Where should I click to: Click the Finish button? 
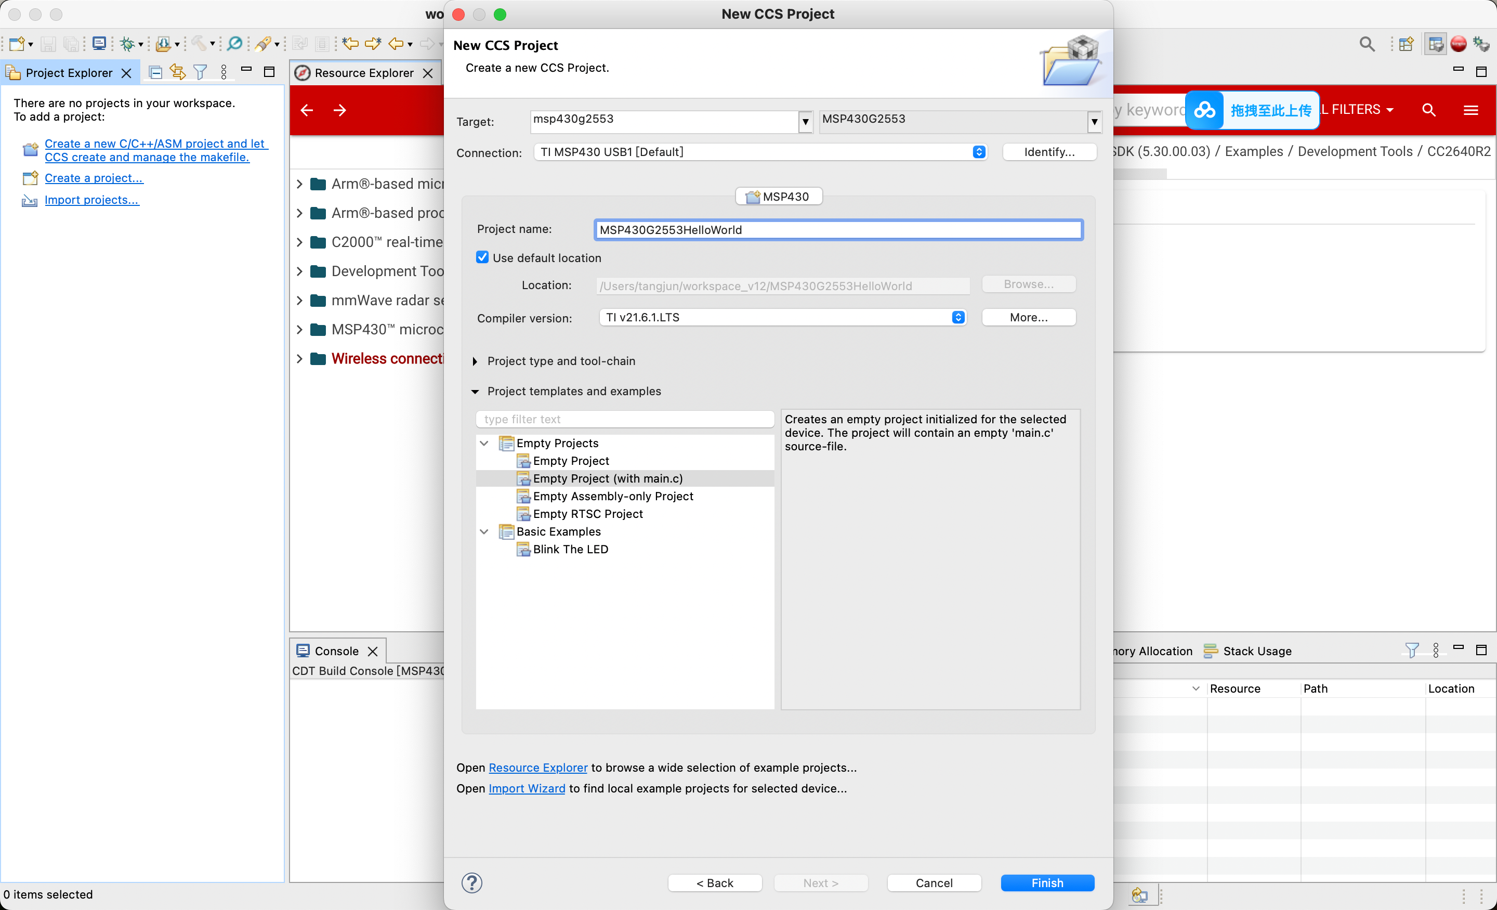pos(1047,882)
